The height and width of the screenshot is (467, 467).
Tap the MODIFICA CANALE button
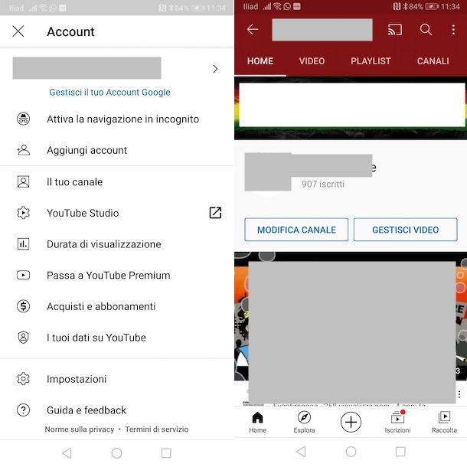tap(296, 230)
